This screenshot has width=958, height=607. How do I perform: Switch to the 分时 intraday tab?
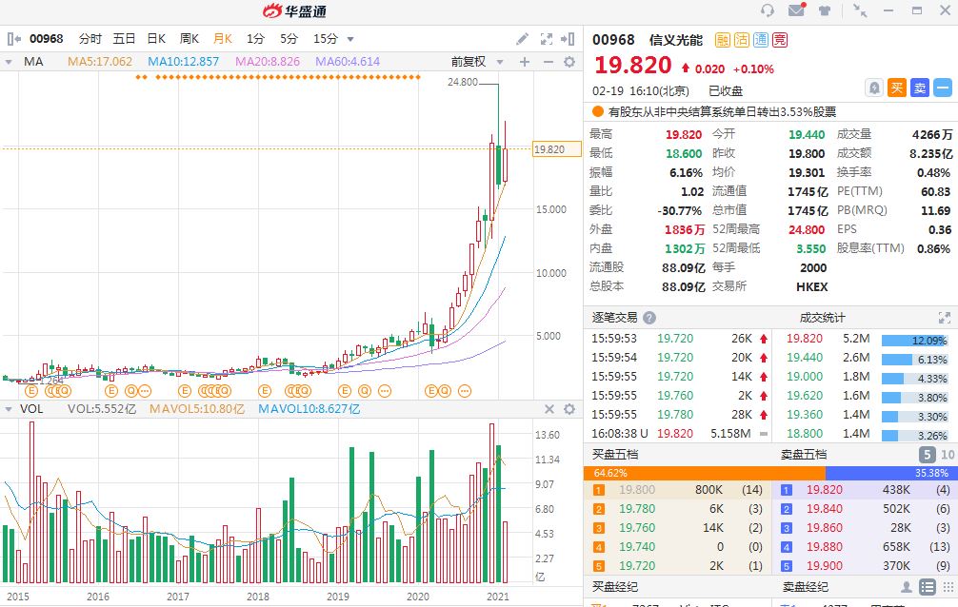pyautogui.click(x=90, y=39)
